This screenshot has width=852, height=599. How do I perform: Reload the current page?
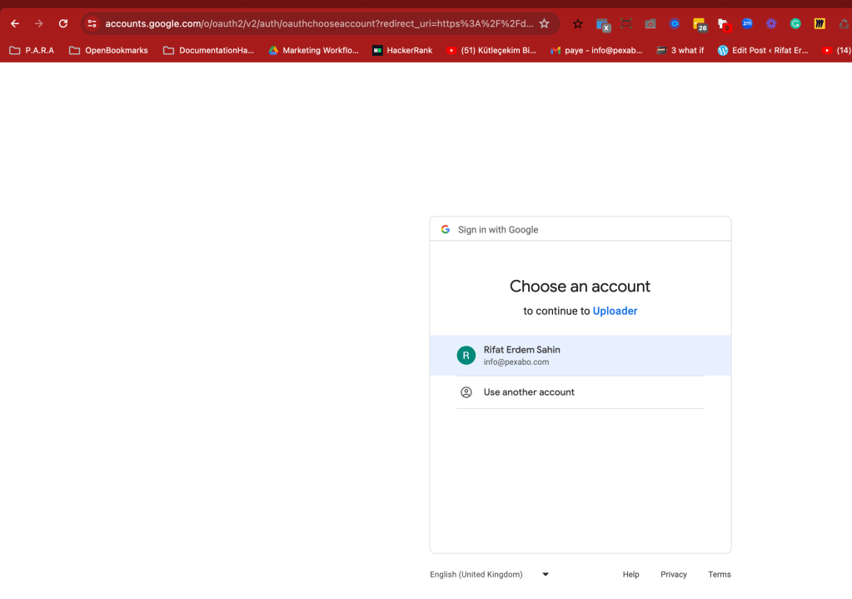[63, 24]
